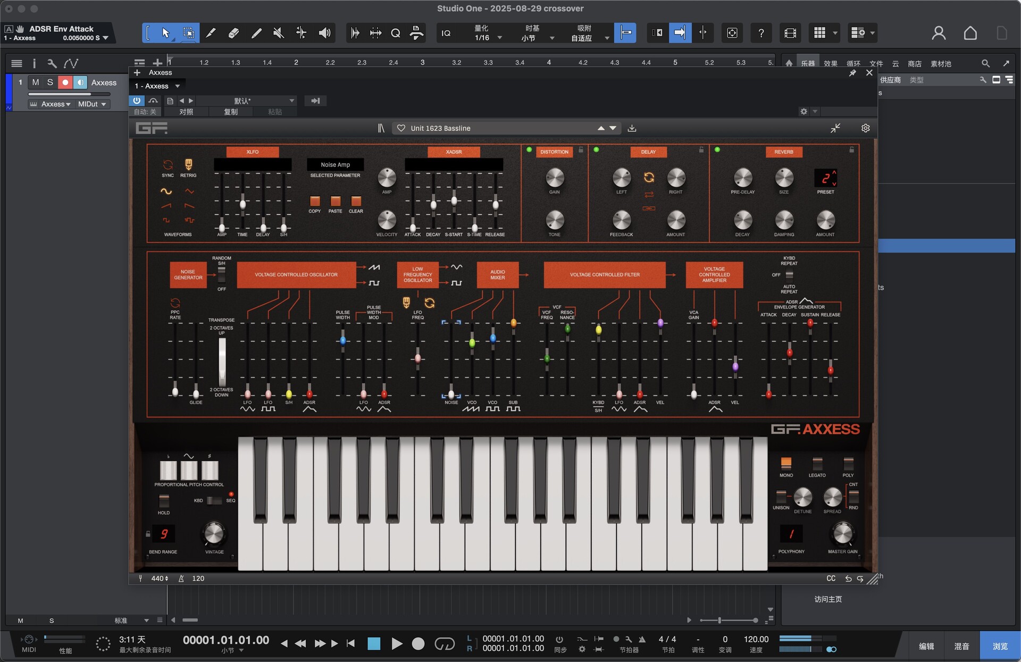
Task: Toggle the Distortion effect green LED
Action: tap(529, 150)
